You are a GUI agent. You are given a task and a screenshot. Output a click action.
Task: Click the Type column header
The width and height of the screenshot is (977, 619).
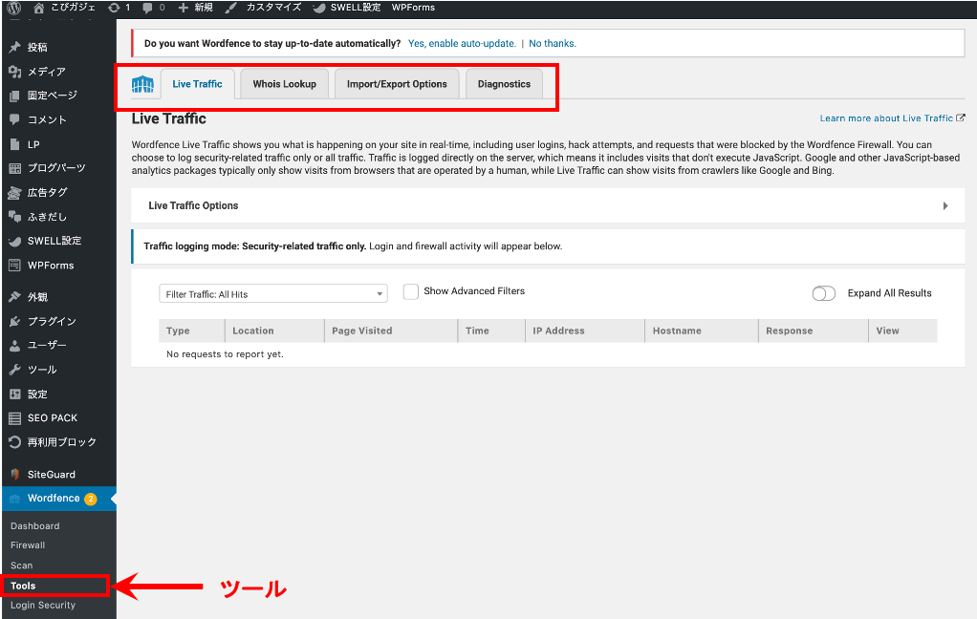coord(191,331)
